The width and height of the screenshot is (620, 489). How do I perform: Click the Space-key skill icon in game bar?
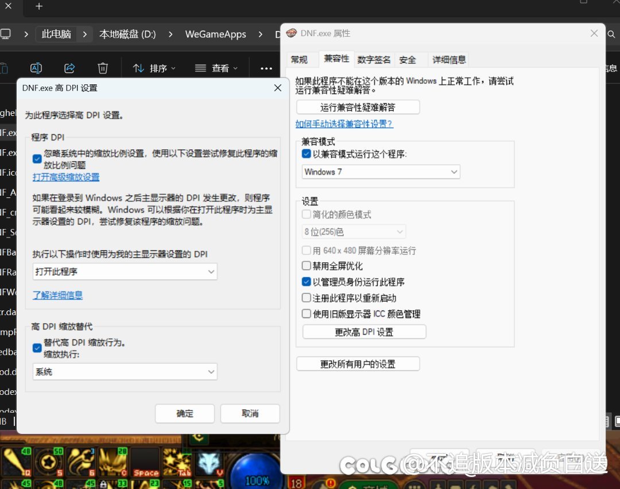click(146, 464)
